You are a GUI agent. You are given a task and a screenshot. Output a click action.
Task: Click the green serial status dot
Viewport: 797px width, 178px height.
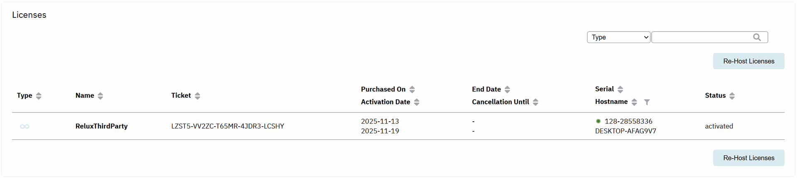click(x=598, y=121)
